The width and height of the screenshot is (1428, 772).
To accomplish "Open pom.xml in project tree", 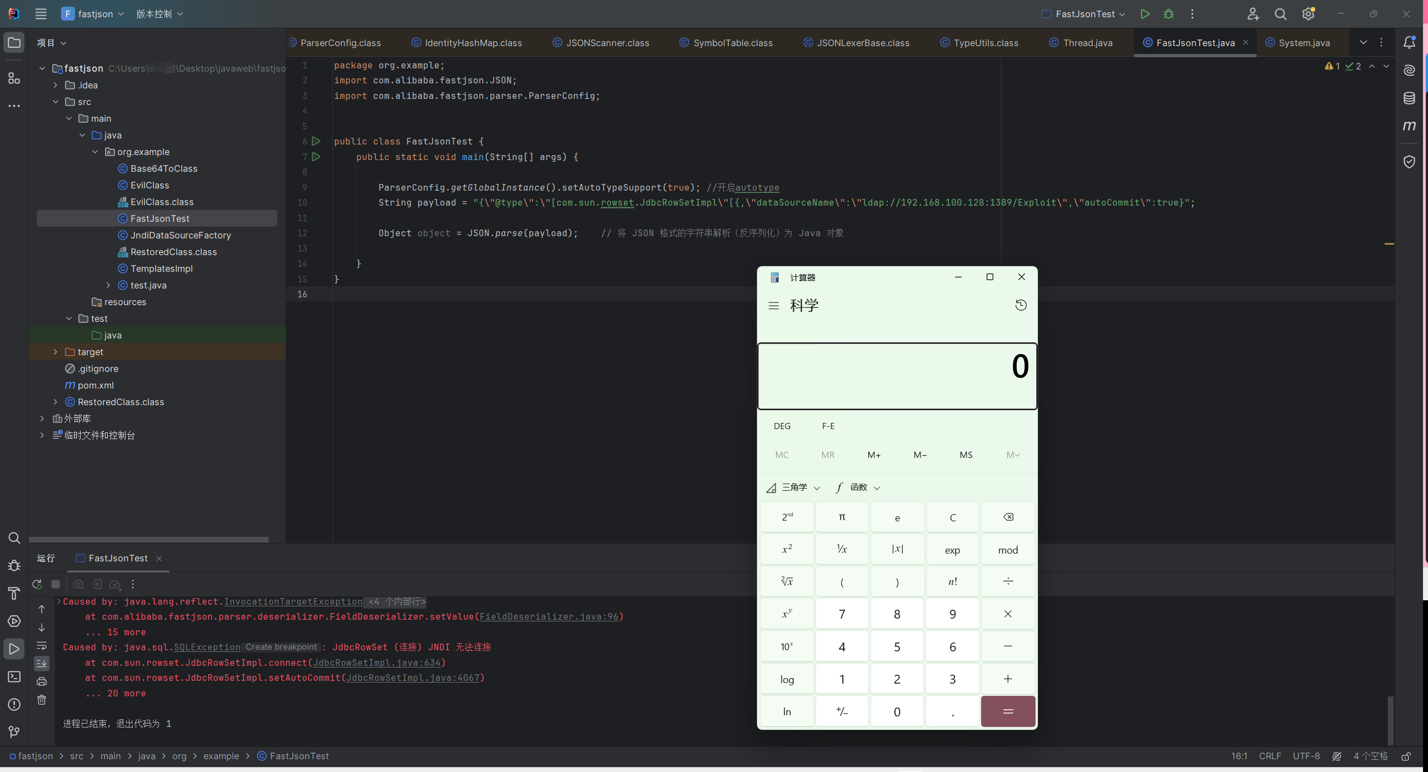I will pos(96,385).
